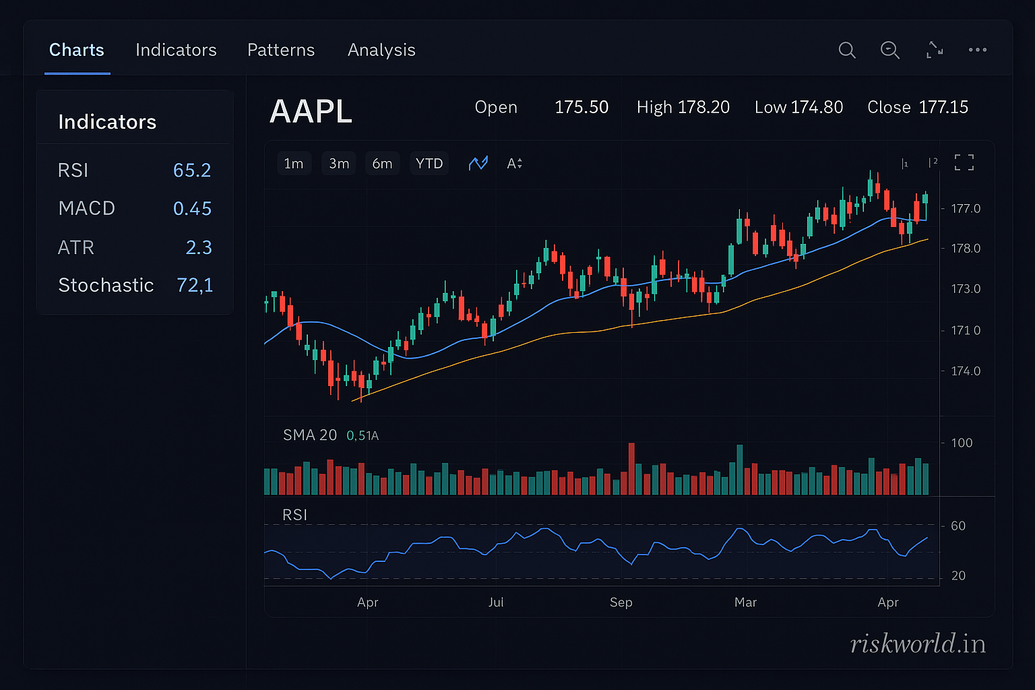Click the expand arrows icon in header
The width and height of the screenshot is (1035, 690).
[935, 50]
